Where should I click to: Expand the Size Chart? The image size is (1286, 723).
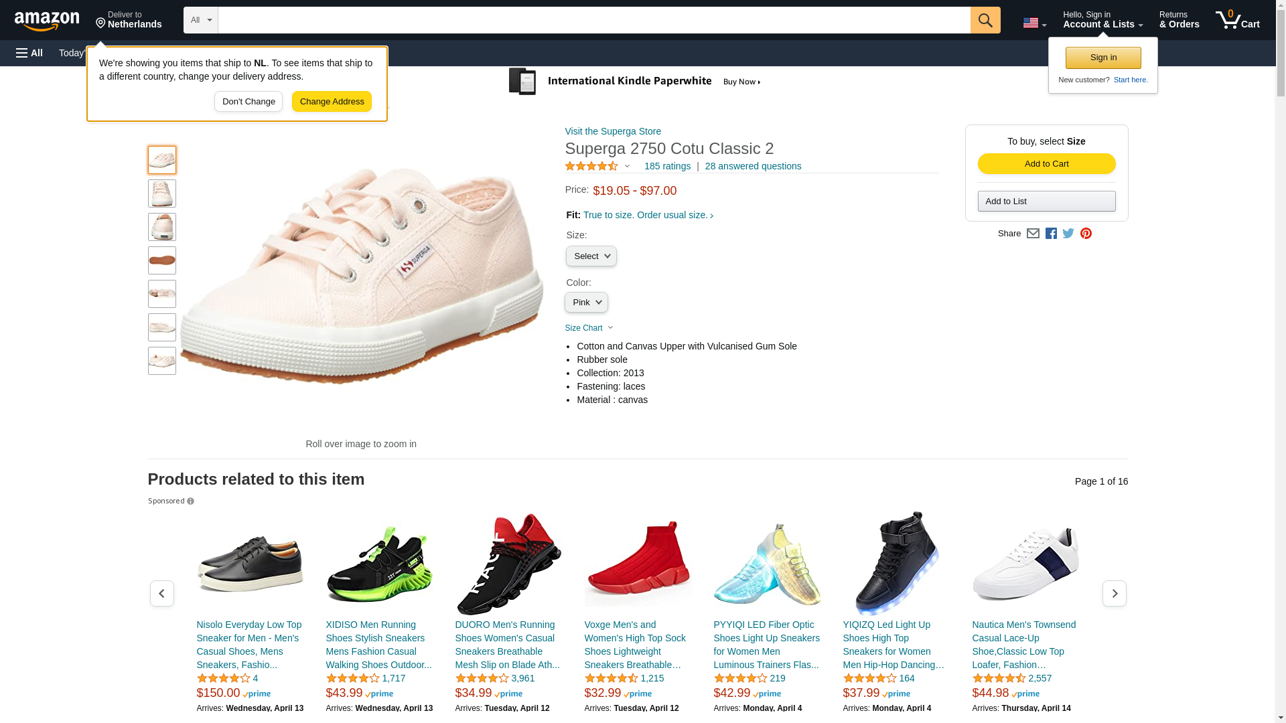[x=589, y=328]
